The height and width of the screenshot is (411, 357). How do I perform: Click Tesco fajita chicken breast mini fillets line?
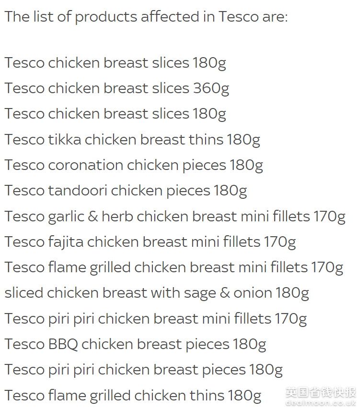[150, 242]
